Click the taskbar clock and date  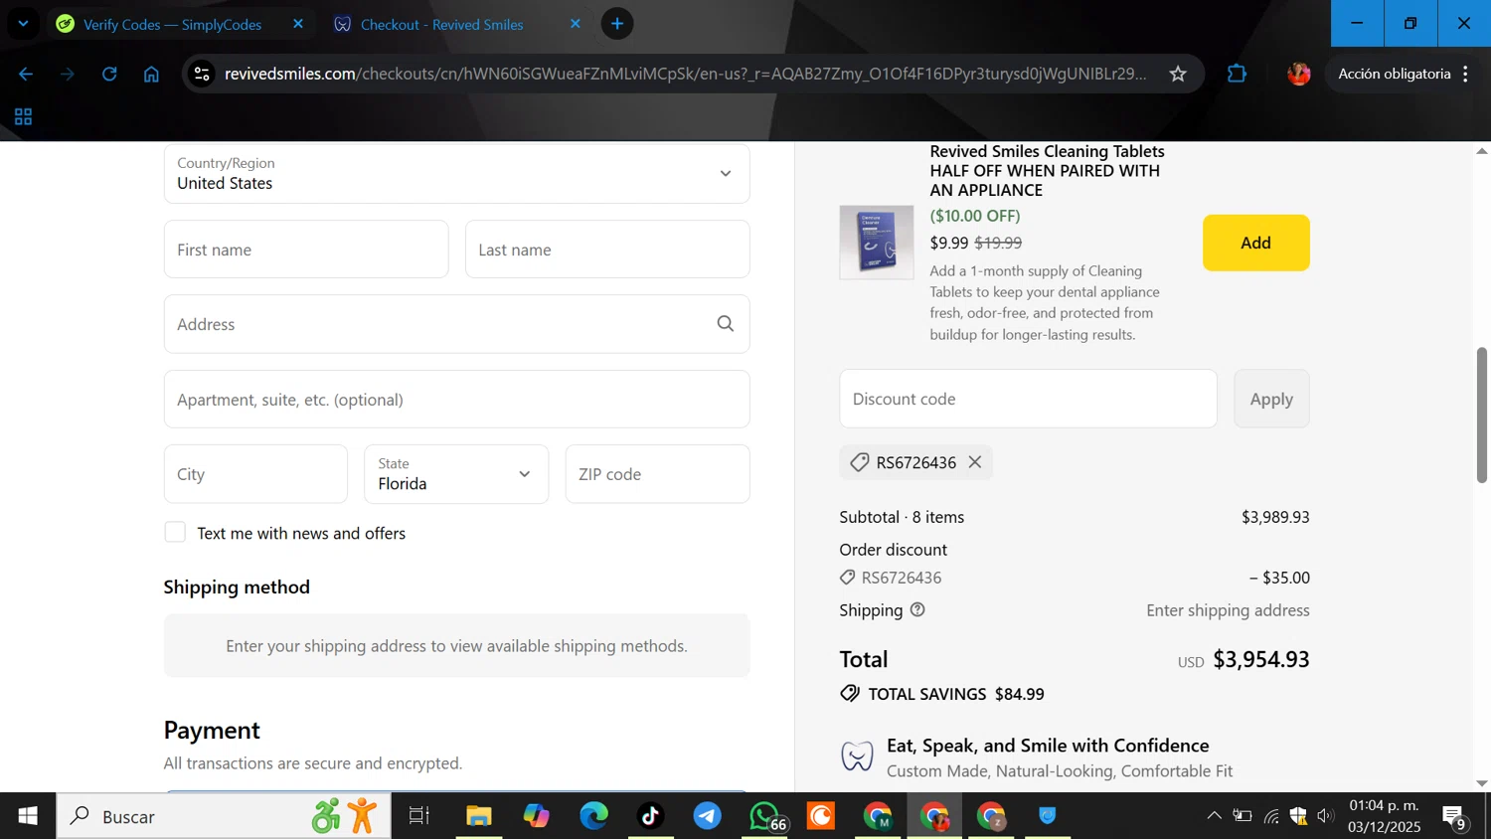point(1384,816)
